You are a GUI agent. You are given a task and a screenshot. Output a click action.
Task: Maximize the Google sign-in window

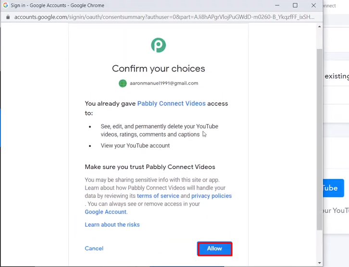click(295, 5)
